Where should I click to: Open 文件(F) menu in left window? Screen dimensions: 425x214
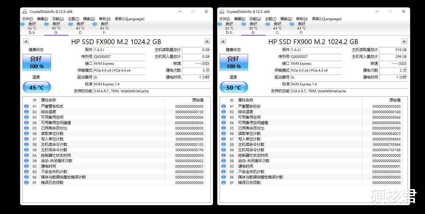click(28, 19)
